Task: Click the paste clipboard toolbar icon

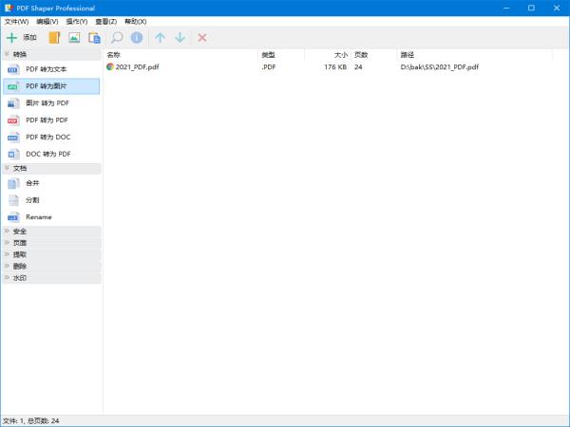Action: 94,37
